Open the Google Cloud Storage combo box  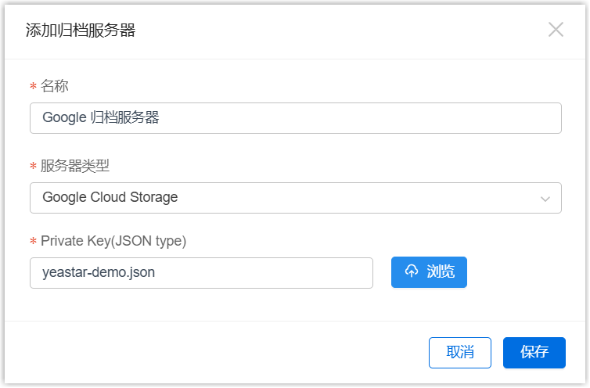pos(295,198)
